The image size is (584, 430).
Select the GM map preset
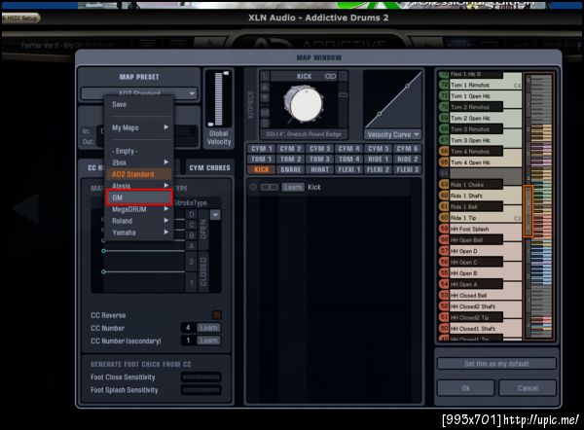click(138, 197)
